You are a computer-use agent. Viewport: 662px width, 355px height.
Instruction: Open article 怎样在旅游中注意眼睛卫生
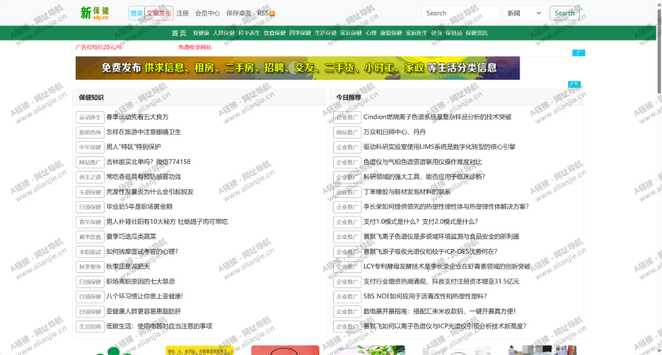pyautogui.click(x=144, y=132)
